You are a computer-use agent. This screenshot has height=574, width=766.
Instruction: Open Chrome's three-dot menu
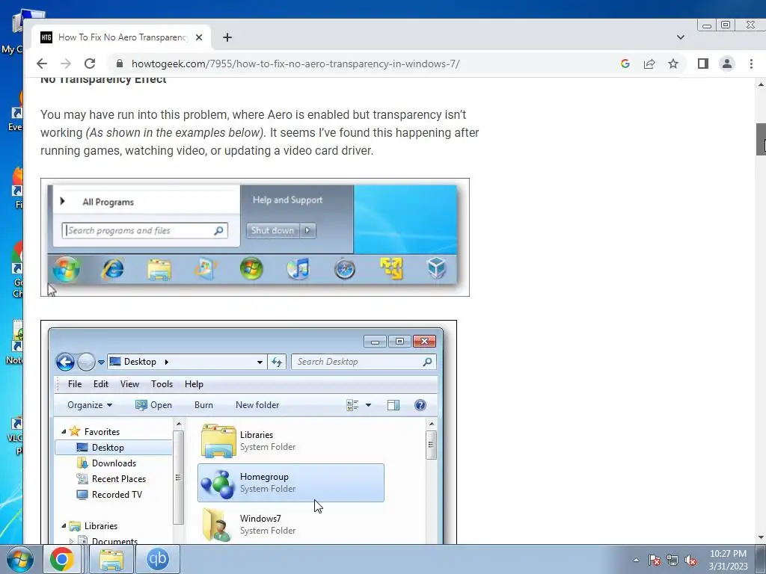[751, 64]
